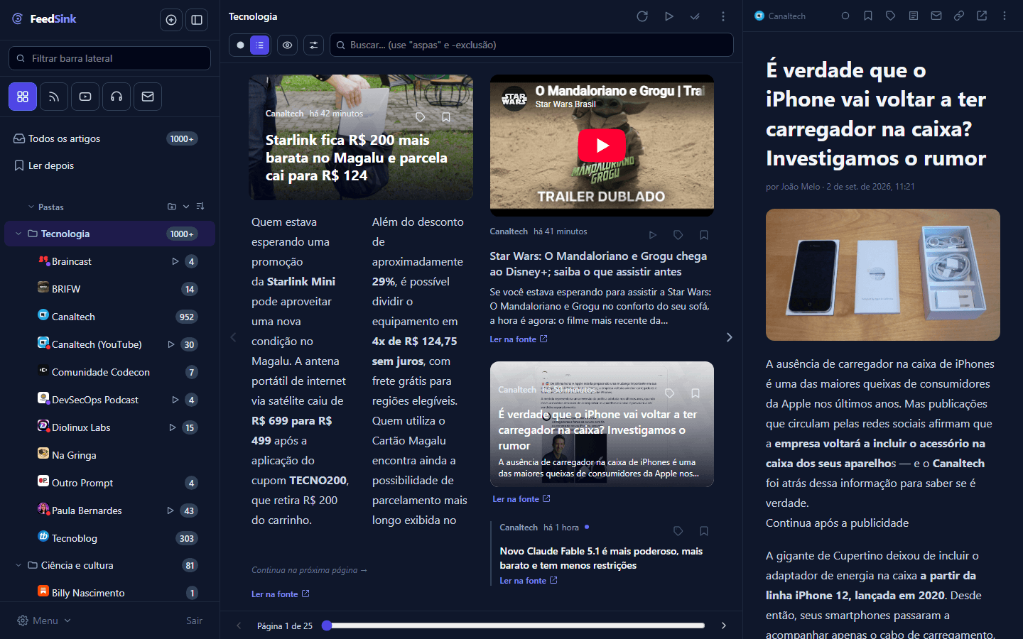Open article pane more-options menu
Viewport: 1023px width, 639px height.
point(1005,16)
